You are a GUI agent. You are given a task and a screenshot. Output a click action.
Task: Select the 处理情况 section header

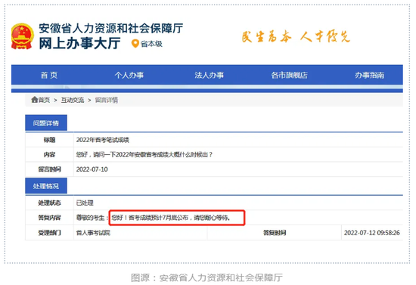coord(46,186)
